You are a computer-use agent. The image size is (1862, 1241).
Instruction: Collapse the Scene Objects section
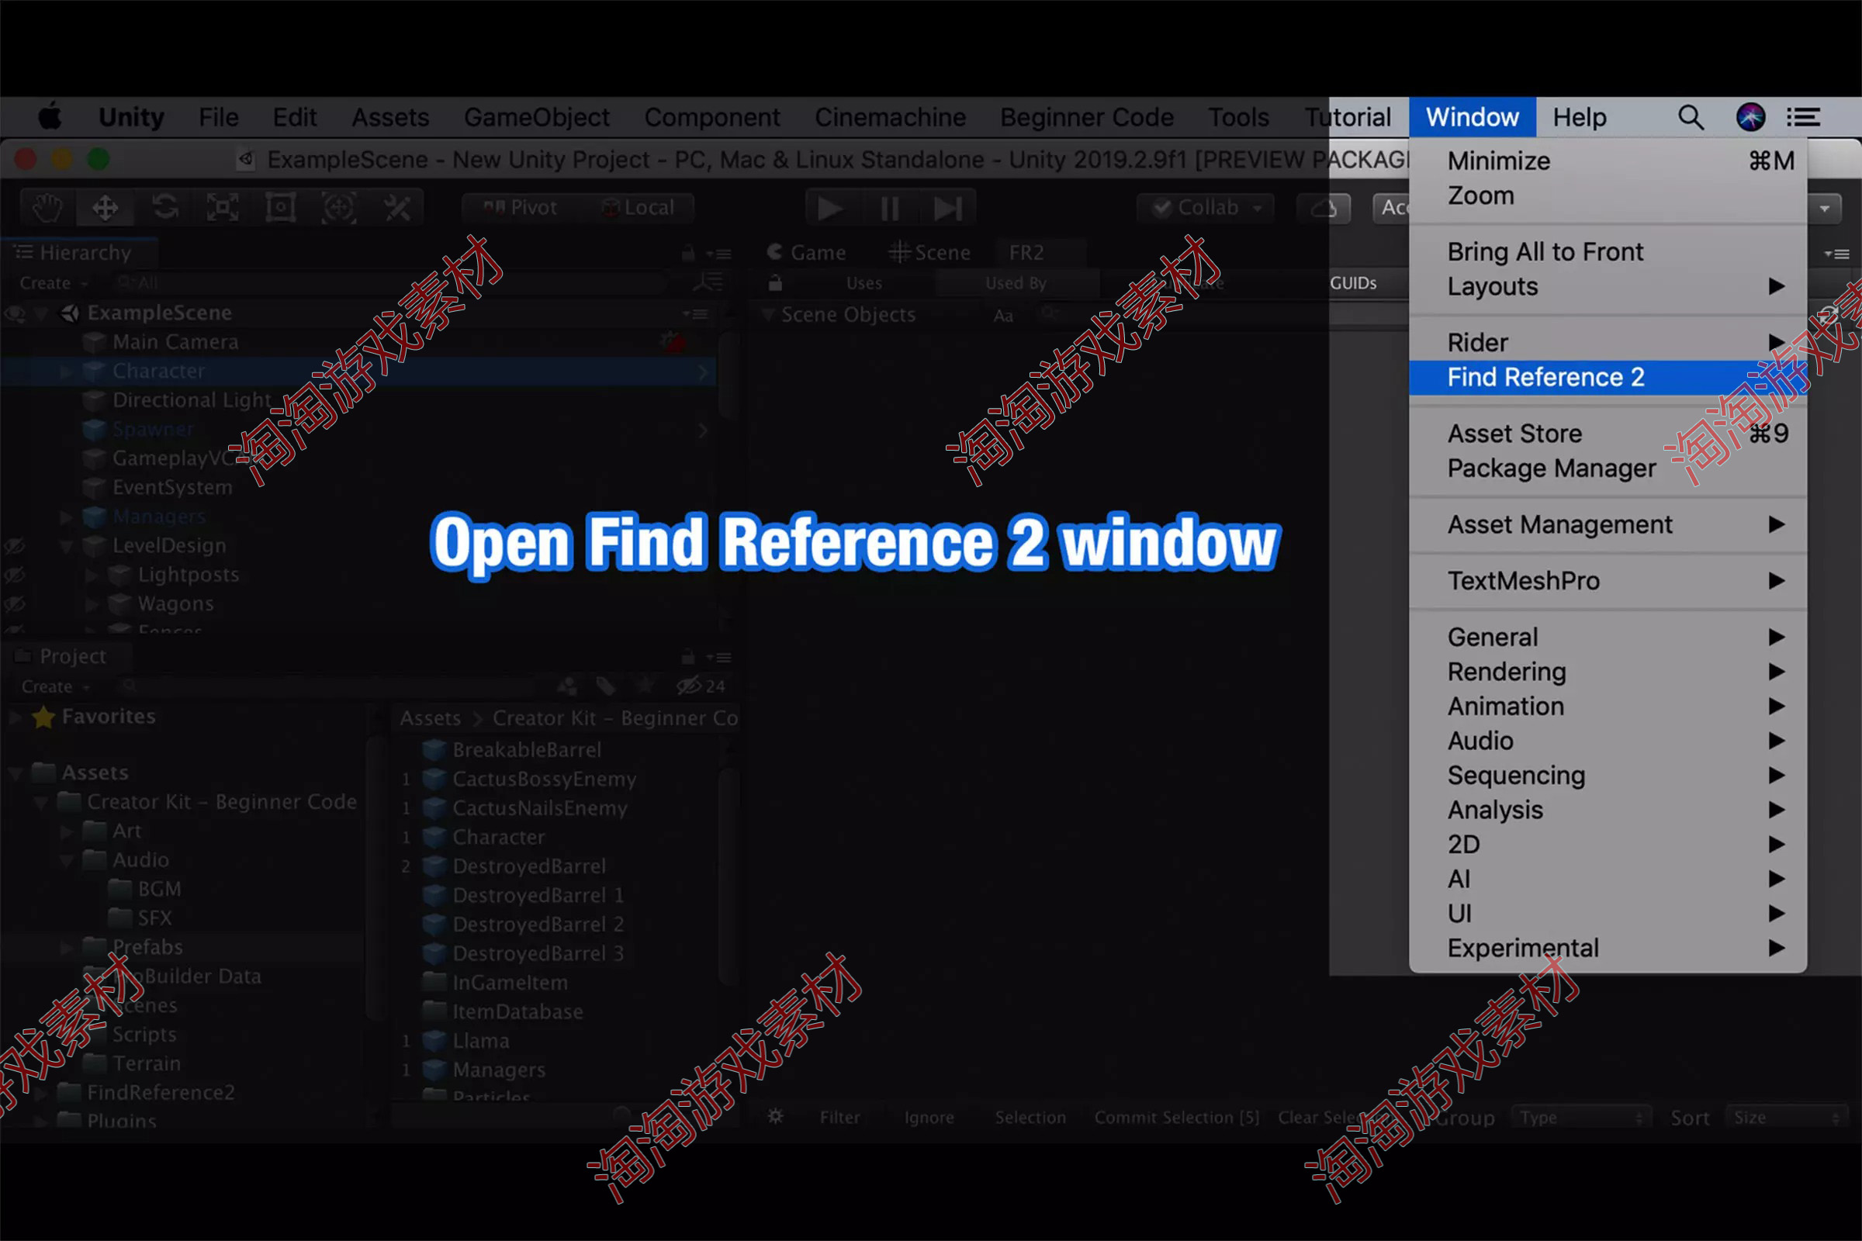[x=767, y=314]
